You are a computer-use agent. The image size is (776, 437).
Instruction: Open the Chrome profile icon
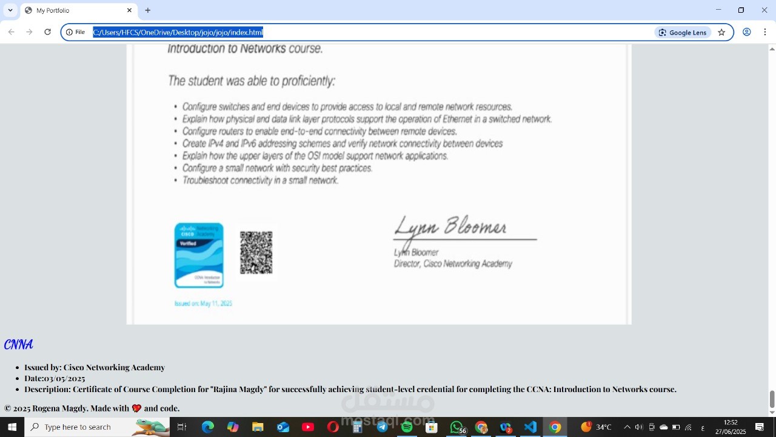click(x=747, y=32)
